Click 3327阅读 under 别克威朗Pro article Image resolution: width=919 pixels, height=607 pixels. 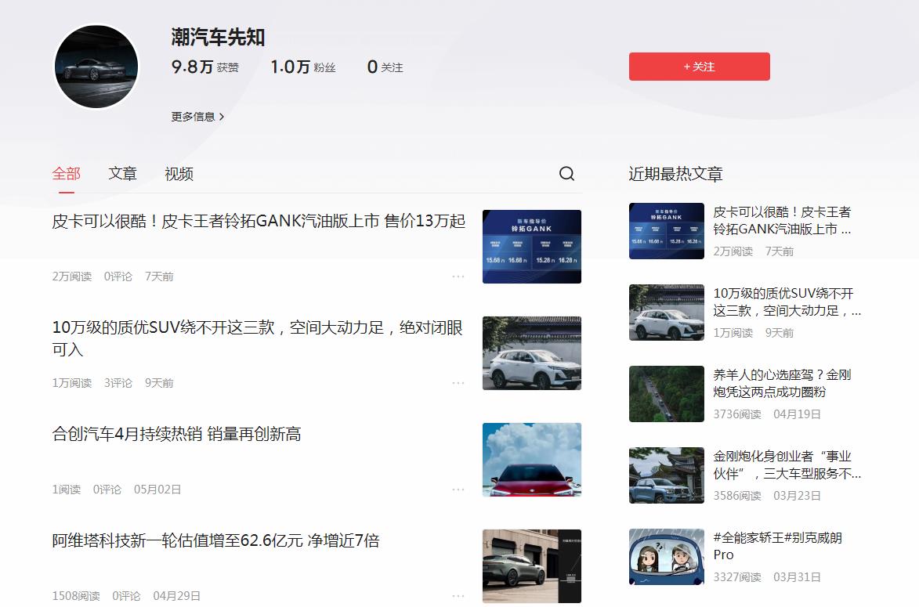point(737,577)
